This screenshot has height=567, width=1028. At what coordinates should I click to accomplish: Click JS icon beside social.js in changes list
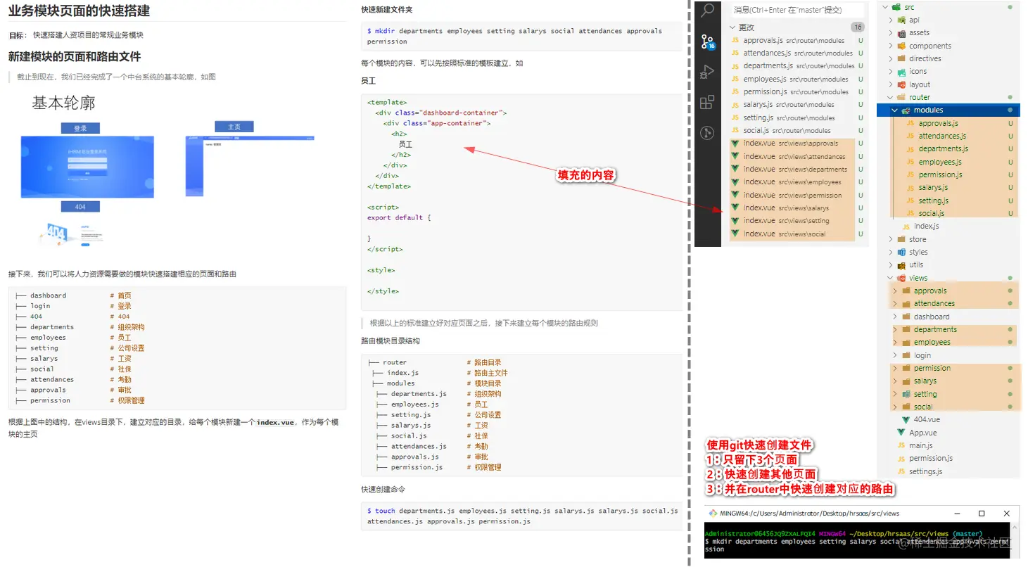(735, 130)
